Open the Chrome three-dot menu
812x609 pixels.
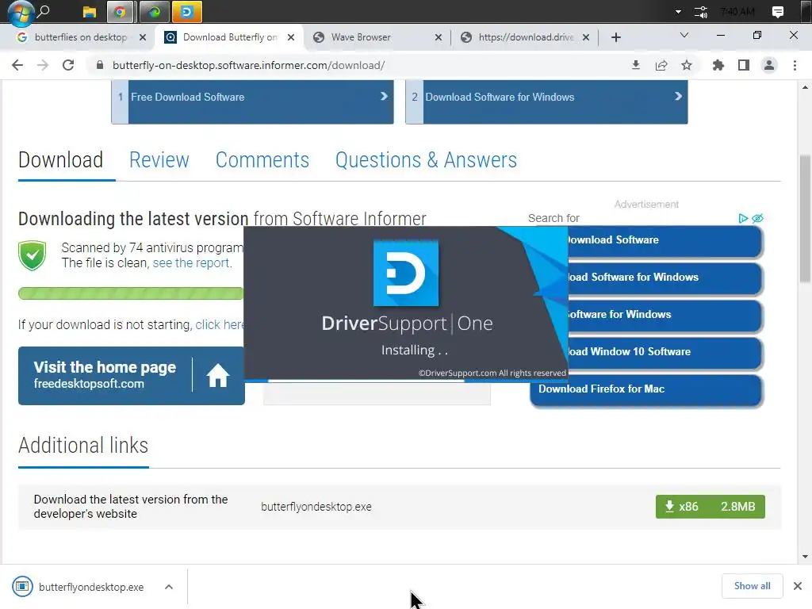pos(795,65)
